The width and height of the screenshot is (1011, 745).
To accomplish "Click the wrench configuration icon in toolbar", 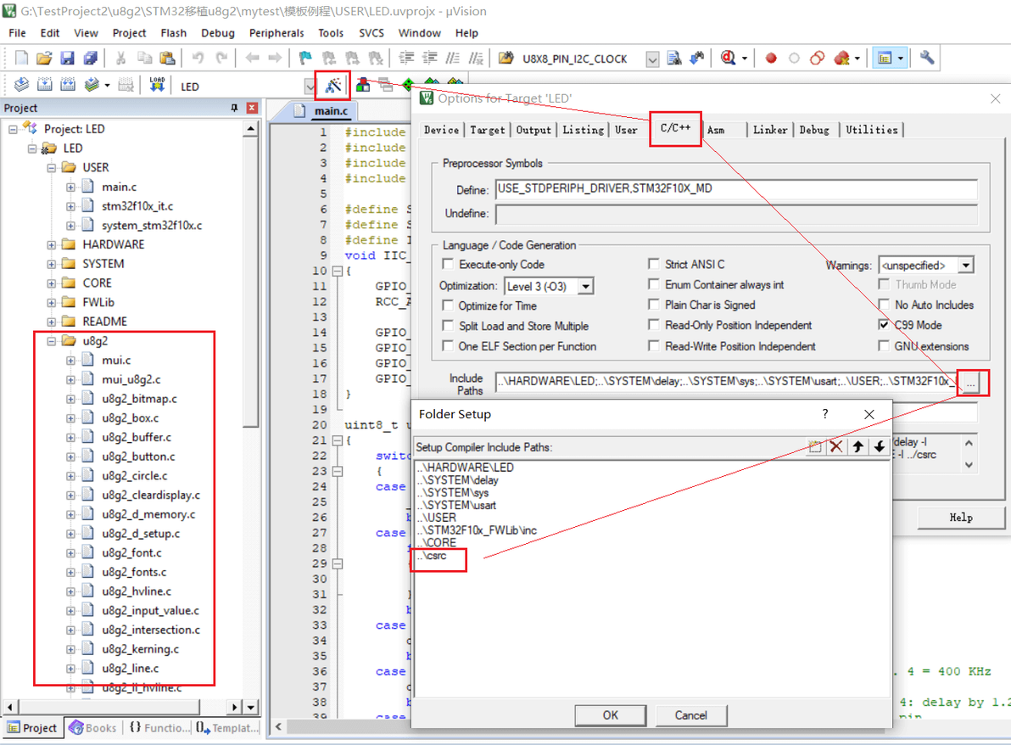I will [926, 58].
